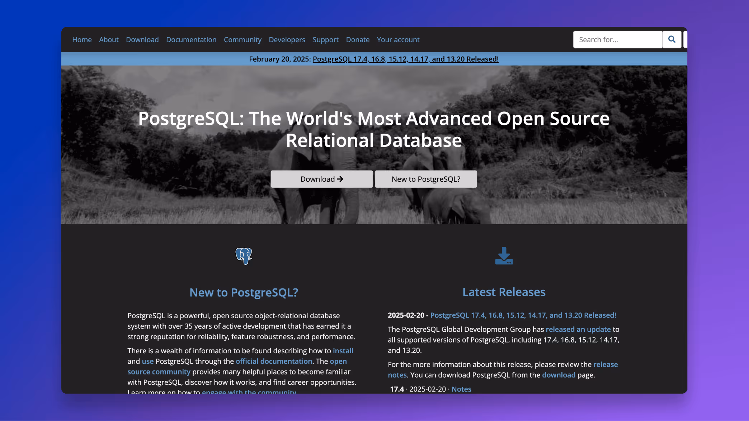This screenshot has height=421, width=749.
Task: Go to Download in the navigation bar
Action: (x=142, y=40)
